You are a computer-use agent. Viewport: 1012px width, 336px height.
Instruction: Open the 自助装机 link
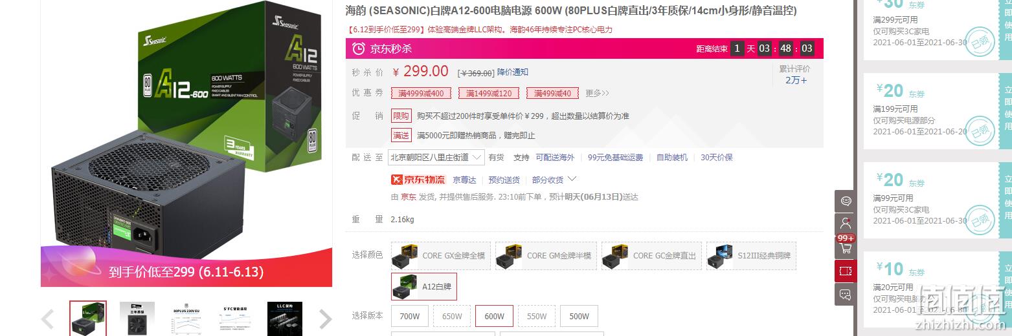[x=672, y=157]
